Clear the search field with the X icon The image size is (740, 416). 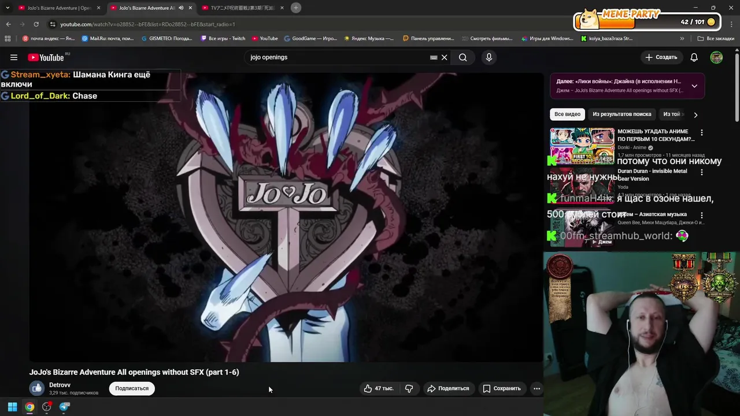445,57
